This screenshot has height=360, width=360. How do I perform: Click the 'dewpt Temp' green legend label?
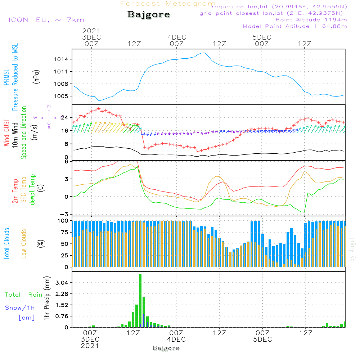[x=32, y=189]
